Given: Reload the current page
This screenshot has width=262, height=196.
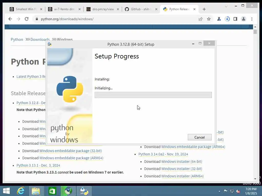Looking at the screenshot, I should tap(27, 19).
